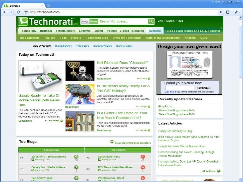This screenshot has height=182, width=243.
Task: Open Neil Diamond Does "Chanukah" article
Action: click(x=122, y=63)
